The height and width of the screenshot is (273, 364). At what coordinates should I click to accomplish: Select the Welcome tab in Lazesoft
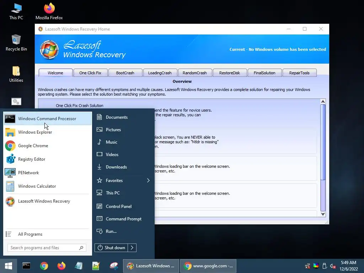[55, 73]
